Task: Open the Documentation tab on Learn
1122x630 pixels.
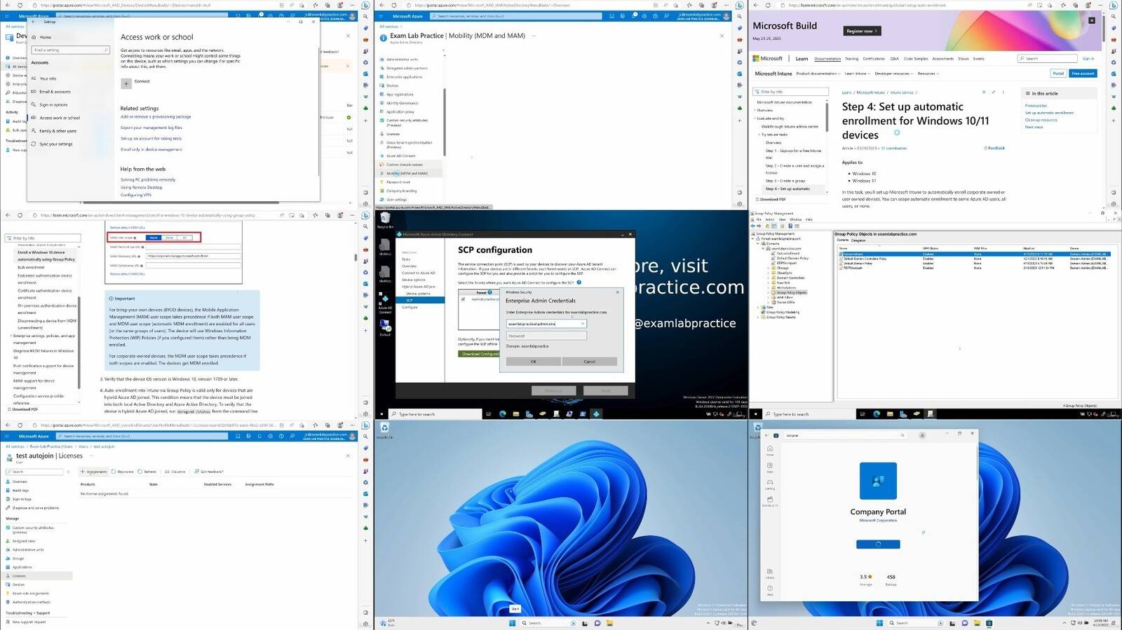Action: tap(827, 59)
